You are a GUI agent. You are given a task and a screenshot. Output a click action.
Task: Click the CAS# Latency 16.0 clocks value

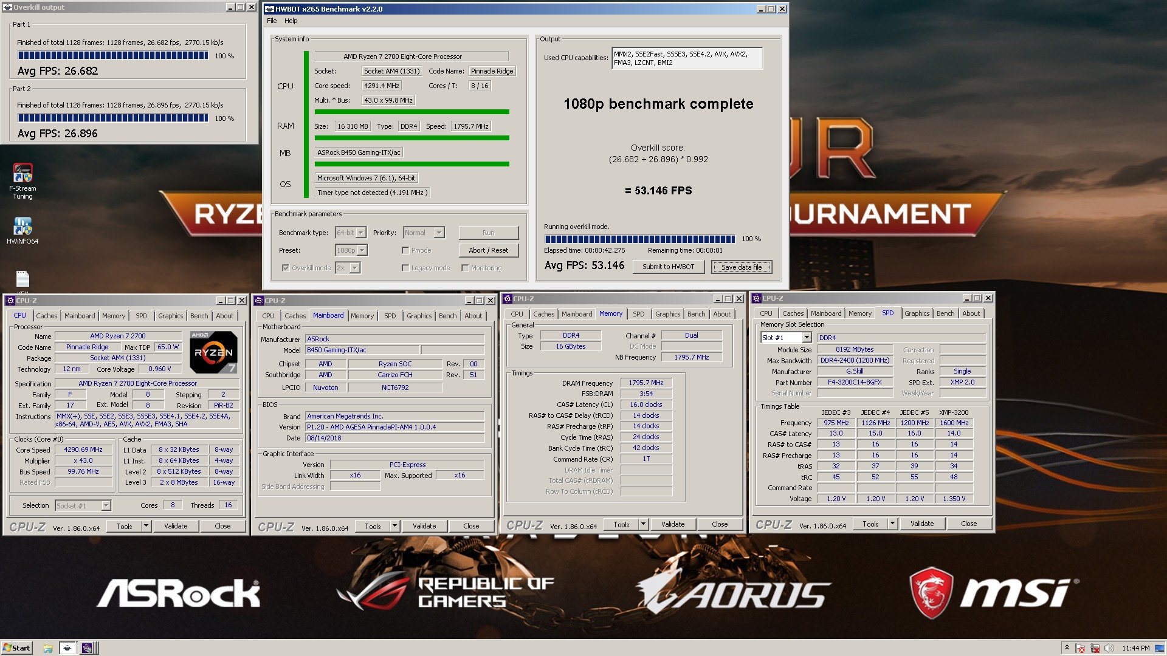click(645, 405)
